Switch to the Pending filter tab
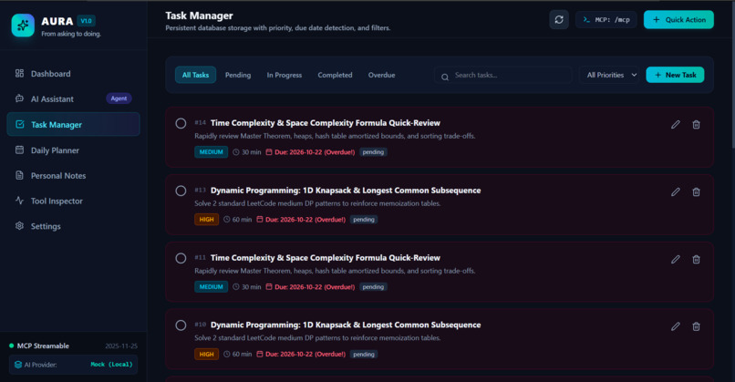 238,75
